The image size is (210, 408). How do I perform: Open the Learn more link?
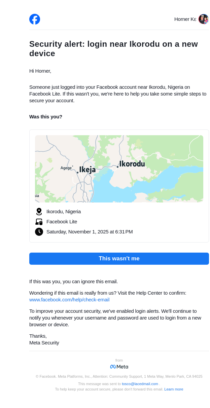click(x=174, y=389)
